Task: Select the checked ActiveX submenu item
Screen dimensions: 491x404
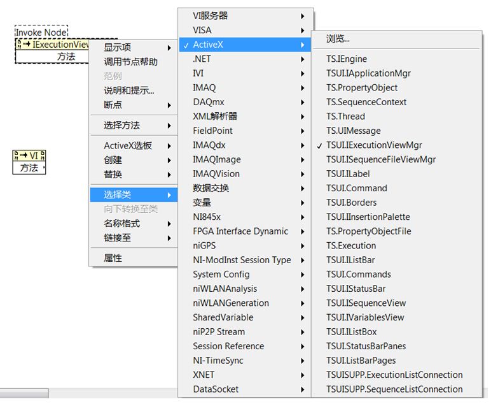Action: [208, 45]
